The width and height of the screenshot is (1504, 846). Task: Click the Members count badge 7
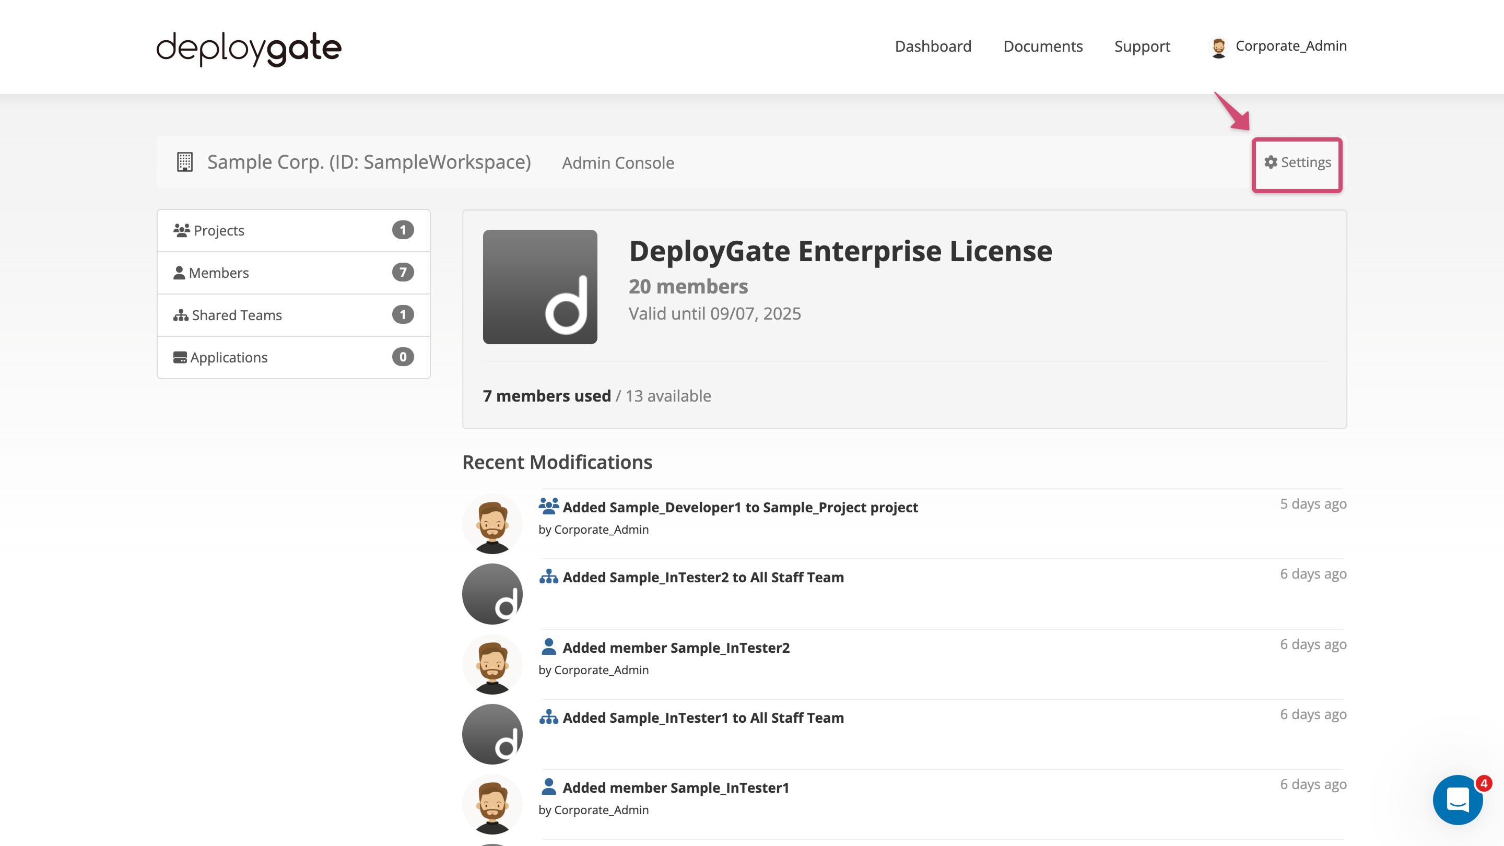pos(403,272)
